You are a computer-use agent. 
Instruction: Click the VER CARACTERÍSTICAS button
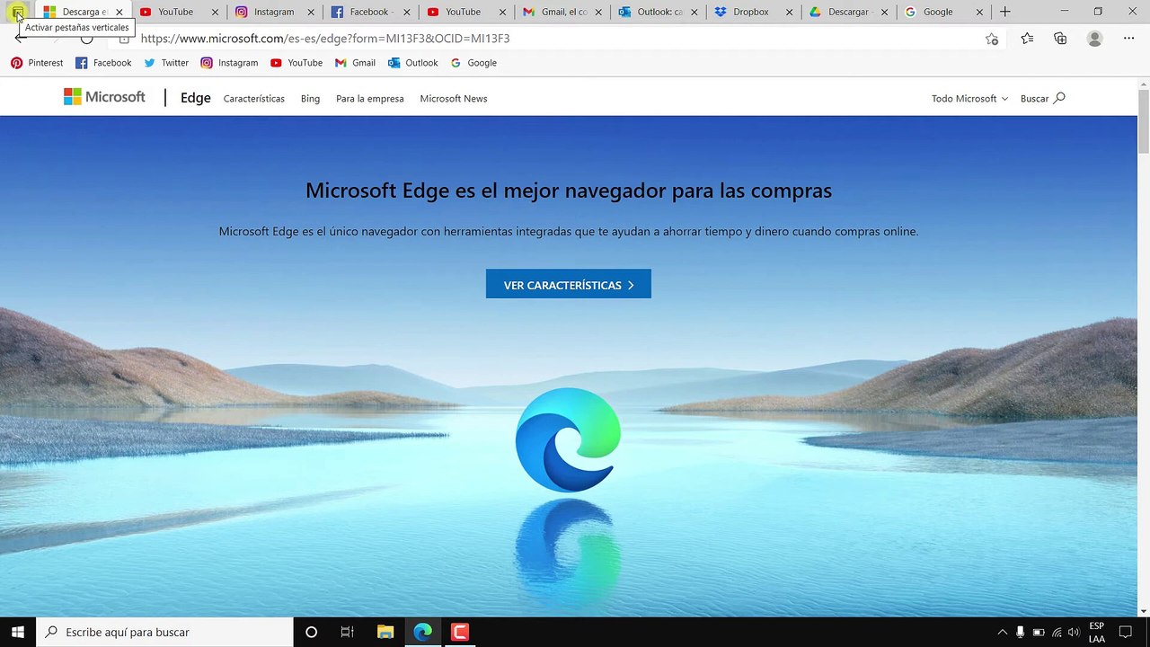tap(569, 284)
